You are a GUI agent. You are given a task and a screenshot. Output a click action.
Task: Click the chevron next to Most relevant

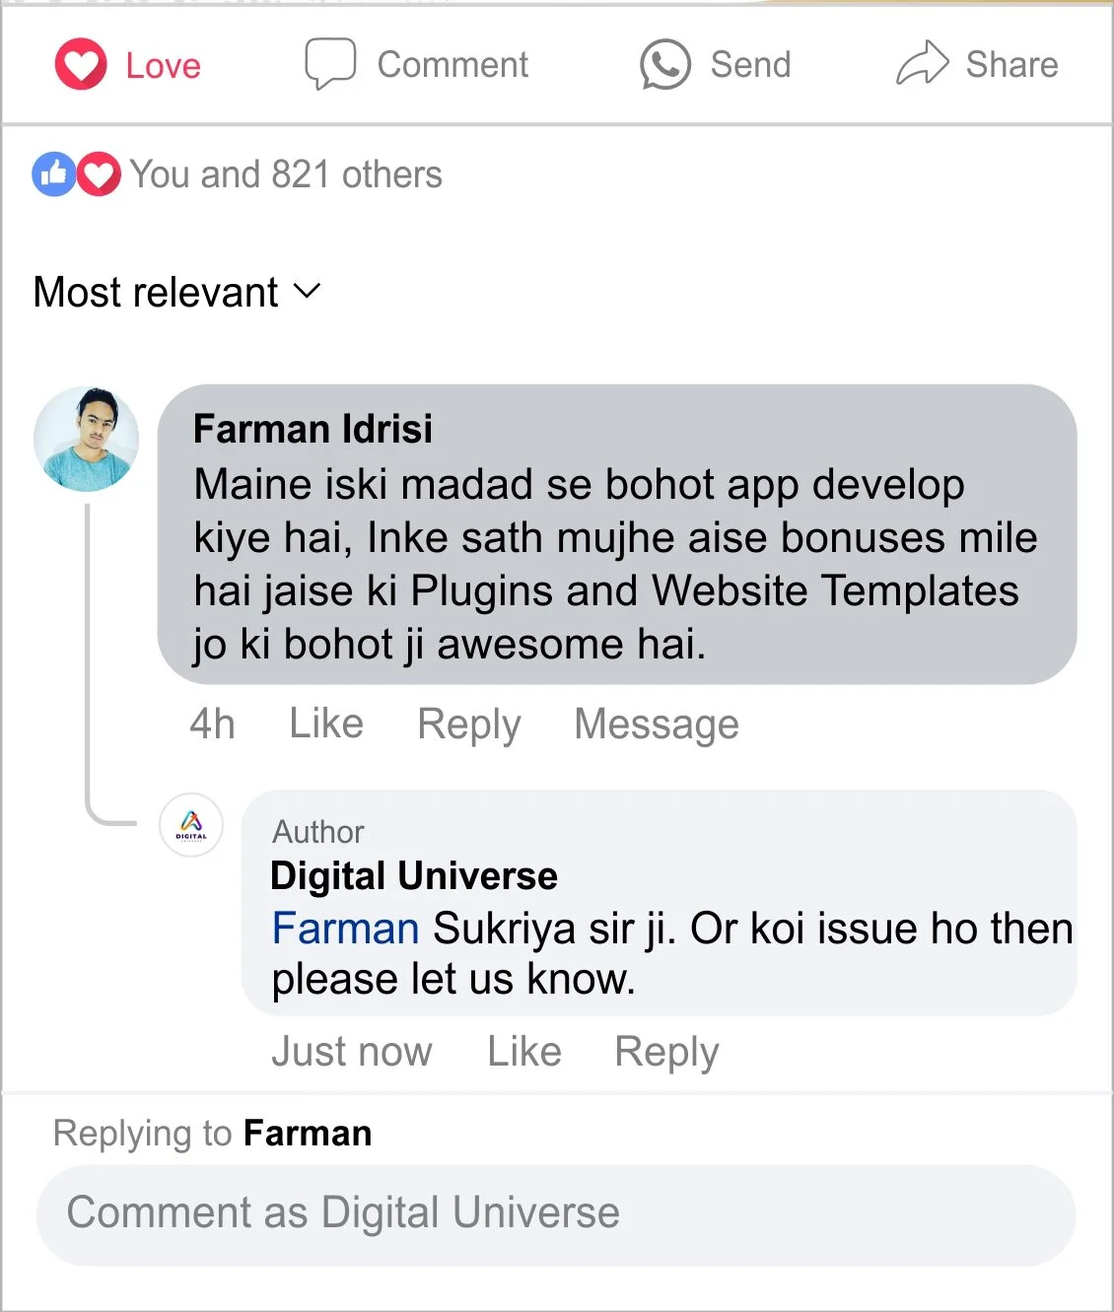coord(308,291)
